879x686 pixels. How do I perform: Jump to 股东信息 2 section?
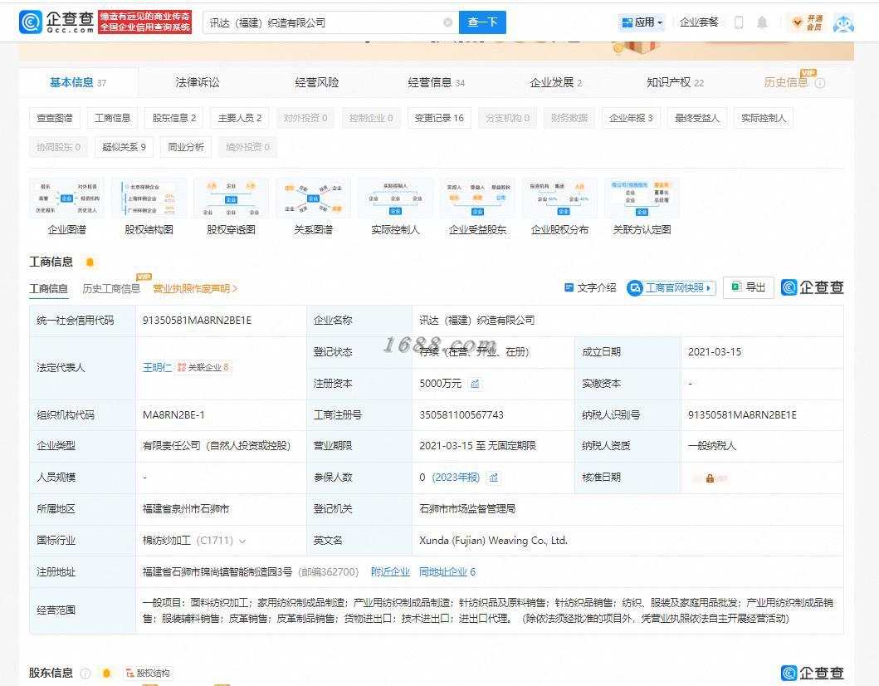(173, 118)
